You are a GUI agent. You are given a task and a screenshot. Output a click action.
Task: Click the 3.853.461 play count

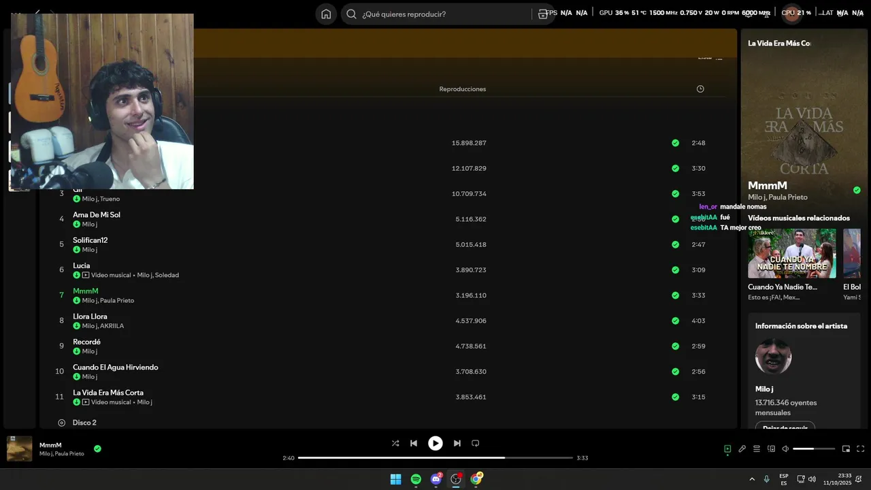tap(471, 397)
